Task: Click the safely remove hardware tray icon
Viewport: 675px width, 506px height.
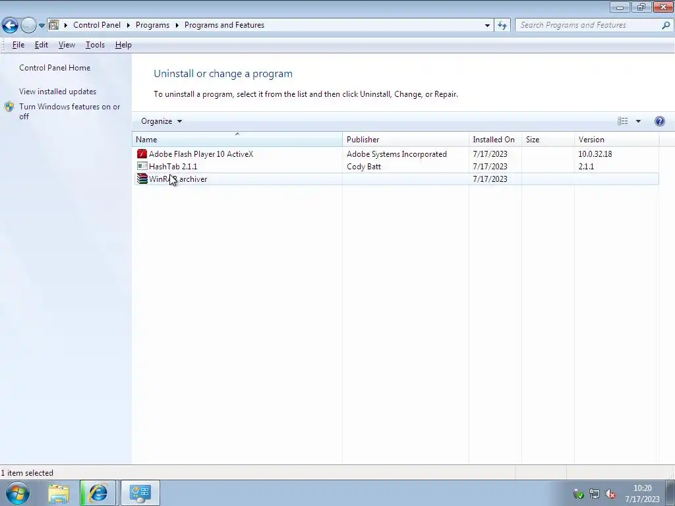Action: point(579,494)
